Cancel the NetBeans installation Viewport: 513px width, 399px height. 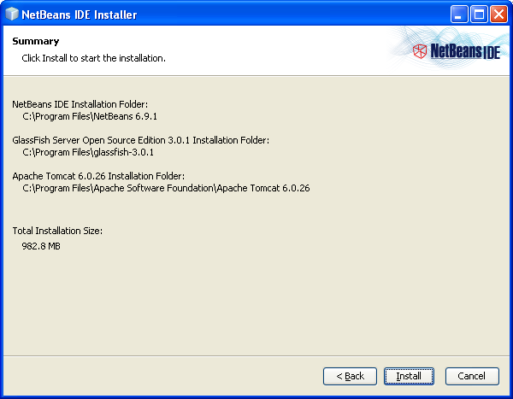[x=472, y=376]
